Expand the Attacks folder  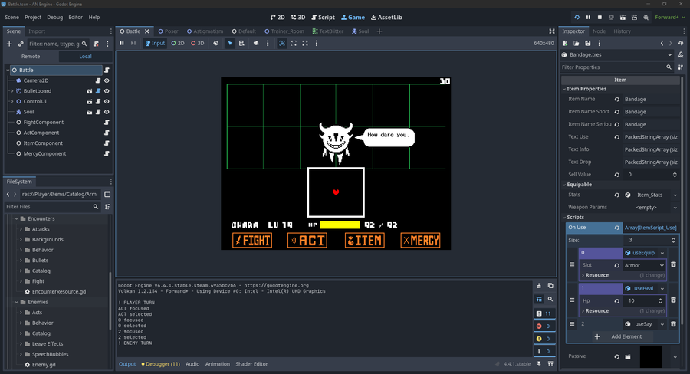click(x=21, y=229)
